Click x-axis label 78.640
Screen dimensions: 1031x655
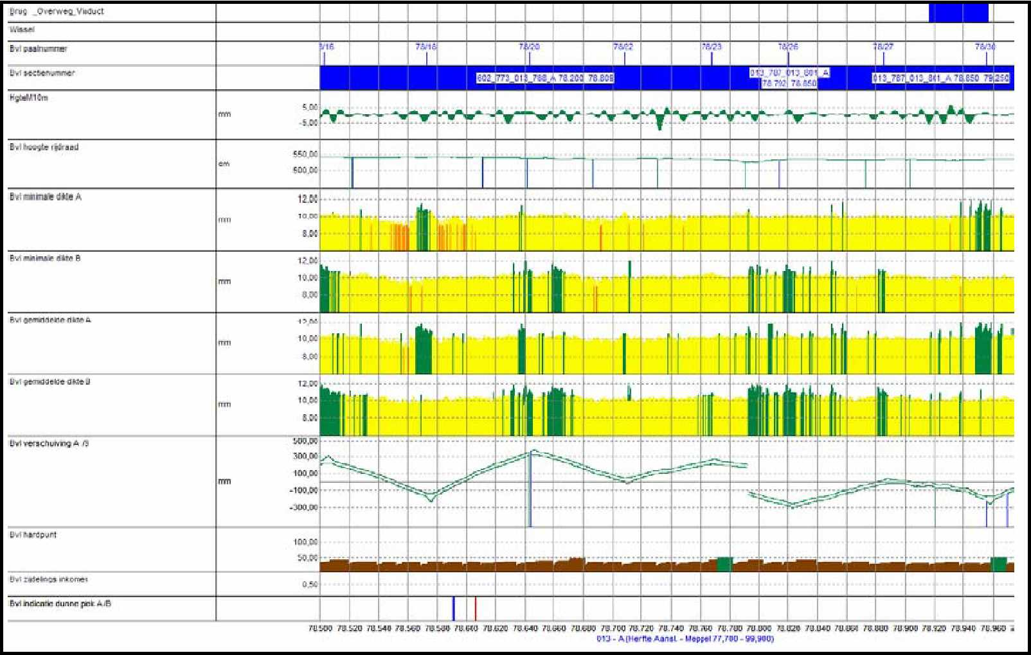(526, 629)
